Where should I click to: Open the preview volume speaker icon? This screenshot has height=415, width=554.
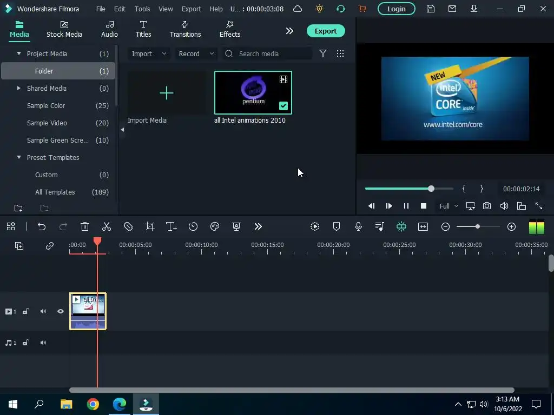click(x=504, y=206)
